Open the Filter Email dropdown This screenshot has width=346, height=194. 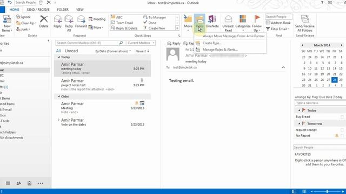click(277, 29)
